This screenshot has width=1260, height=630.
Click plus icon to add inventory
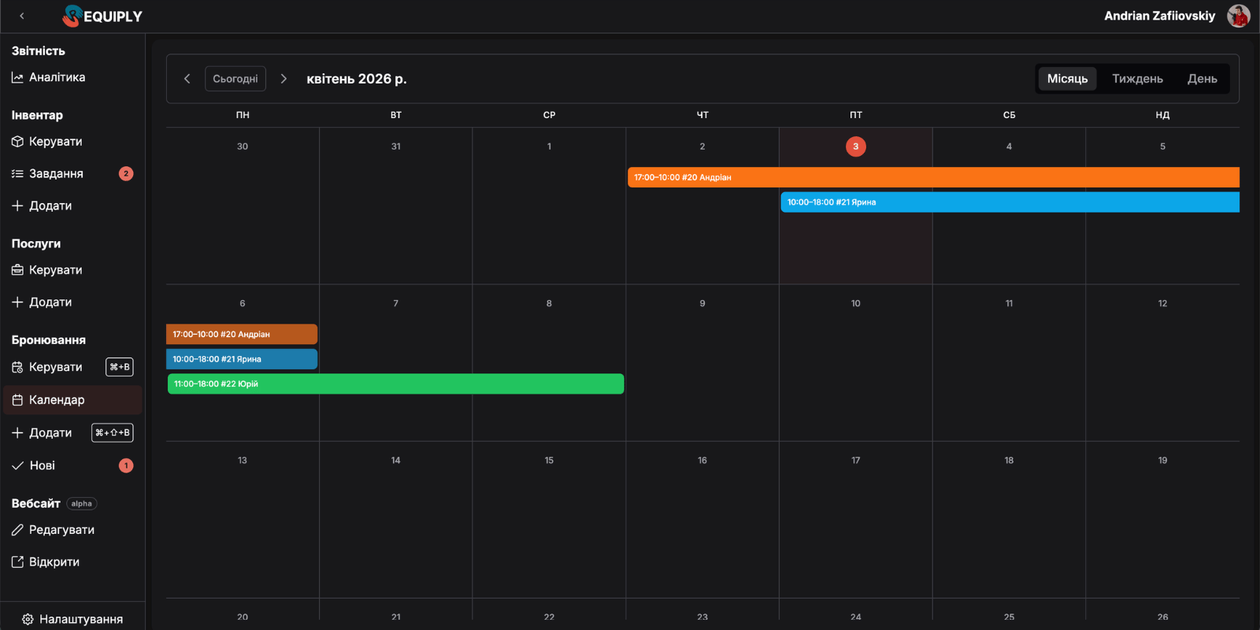click(x=17, y=206)
